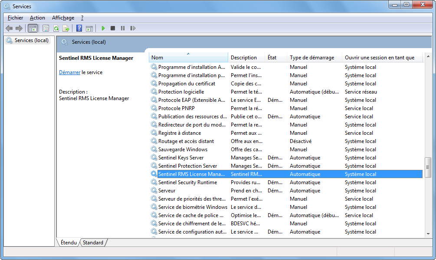Click the Services icon in the title bar
The height and width of the screenshot is (260, 436).
click(x=7, y=6)
